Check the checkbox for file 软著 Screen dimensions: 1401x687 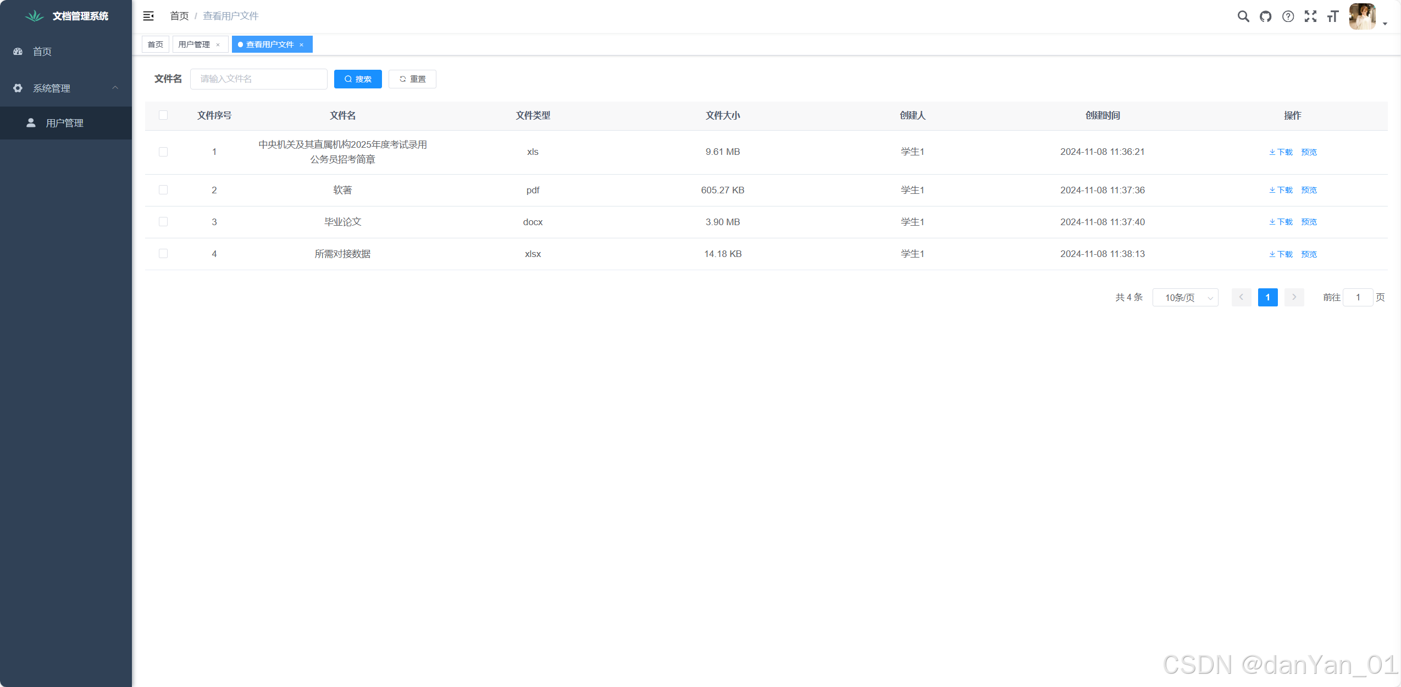click(x=163, y=190)
